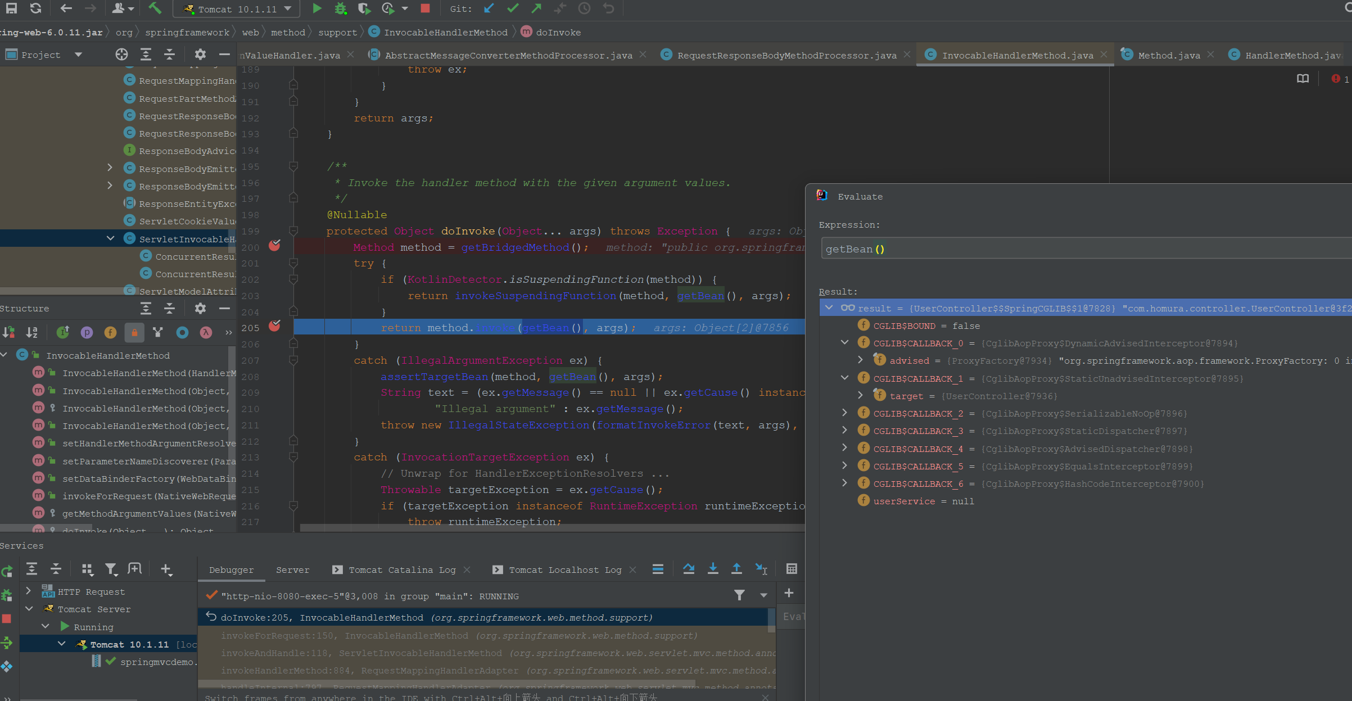Viewport: 1352px width, 701px height.
Task: Stop the running Tomcat server
Action: click(x=426, y=8)
